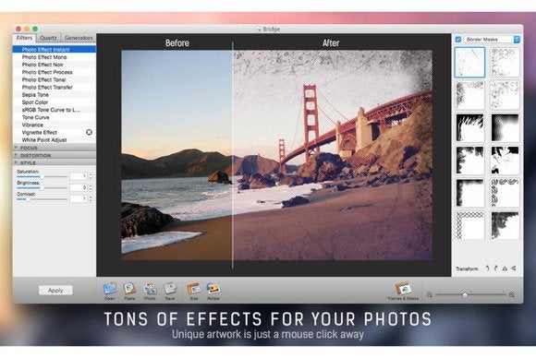Screen dimensions: 536x358
Task: Select Photo Effect Mono filter
Action: point(55,57)
